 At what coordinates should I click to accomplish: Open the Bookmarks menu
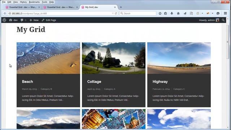pos(34,2)
